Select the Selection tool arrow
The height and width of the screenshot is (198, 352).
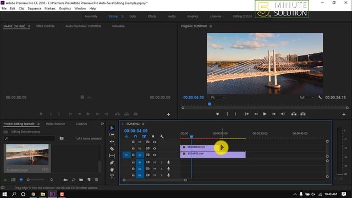click(x=112, y=128)
